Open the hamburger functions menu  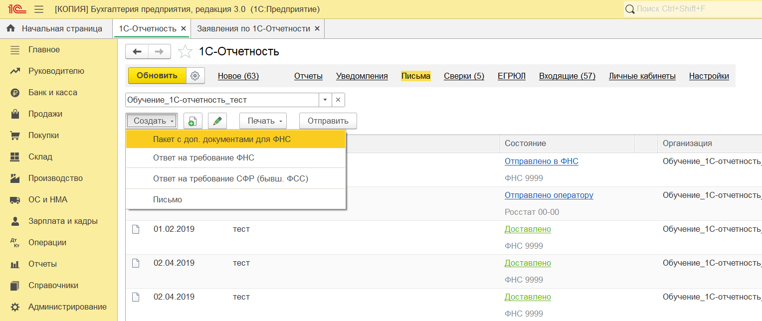[x=39, y=9]
